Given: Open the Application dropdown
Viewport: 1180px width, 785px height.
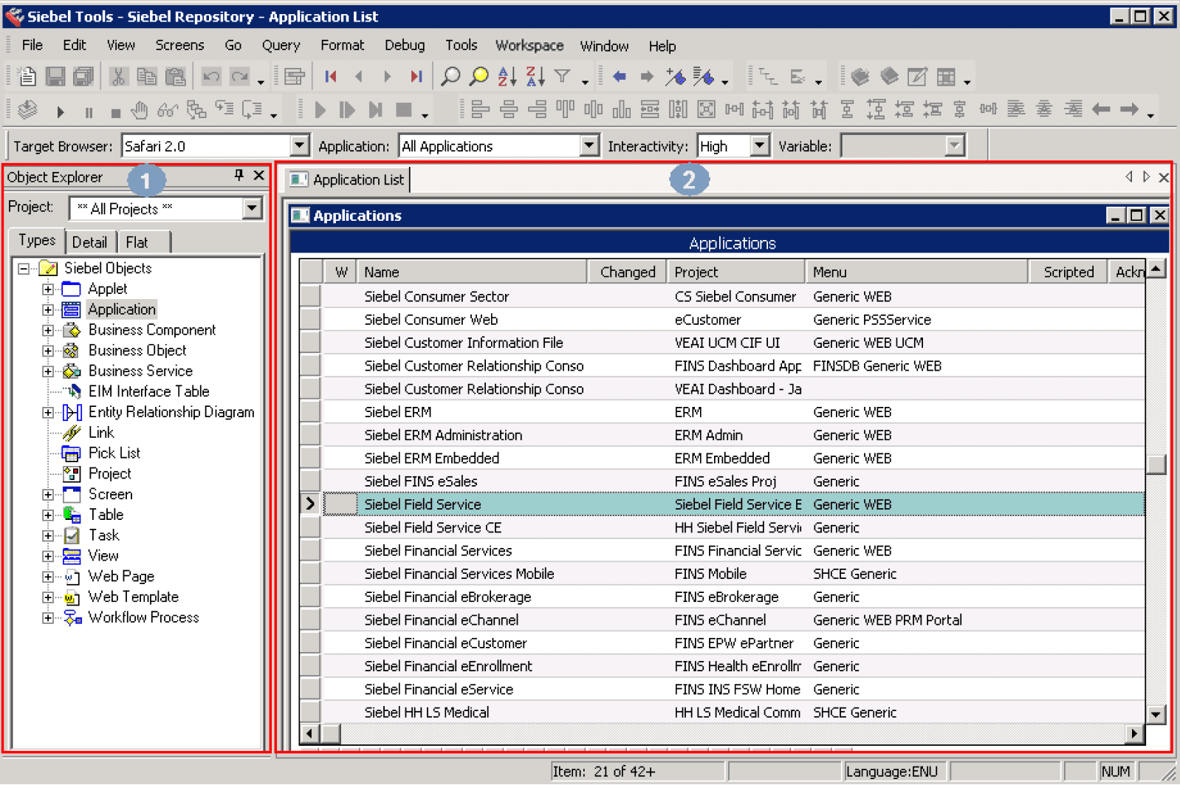Looking at the screenshot, I should coord(589,145).
